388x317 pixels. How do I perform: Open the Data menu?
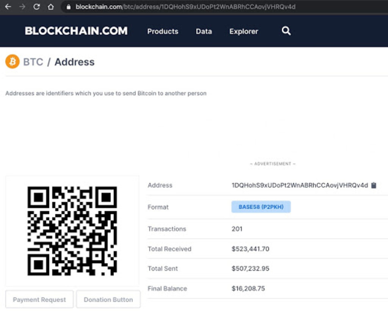(204, 31)
